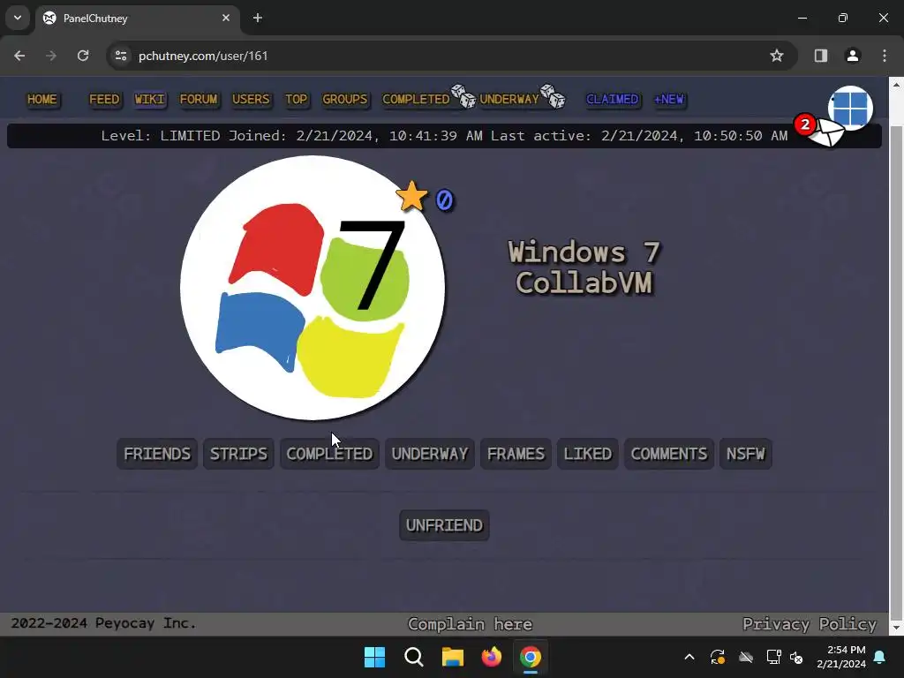
Task: Open the notification bell
Action: point(879,657)
